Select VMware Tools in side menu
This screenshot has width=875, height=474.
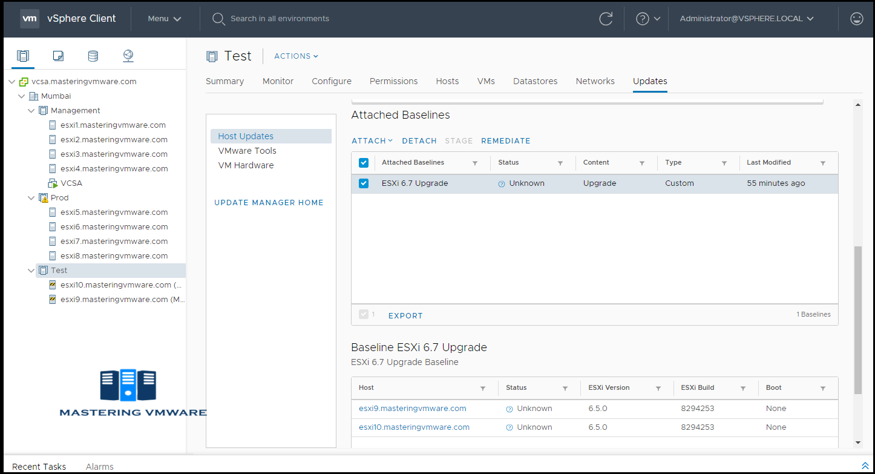pyautogui.click(x=247, y=151)
